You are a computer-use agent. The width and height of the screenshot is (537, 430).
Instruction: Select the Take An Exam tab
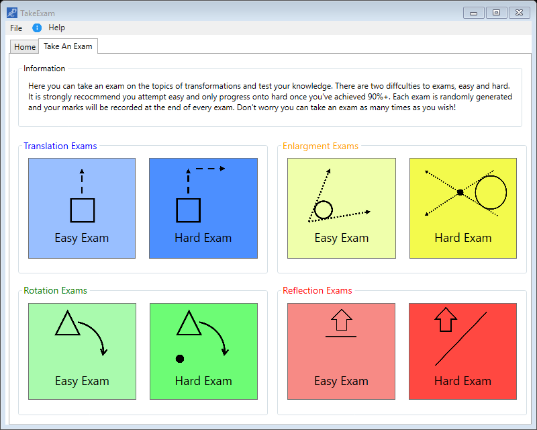click(x=68, y=46)
